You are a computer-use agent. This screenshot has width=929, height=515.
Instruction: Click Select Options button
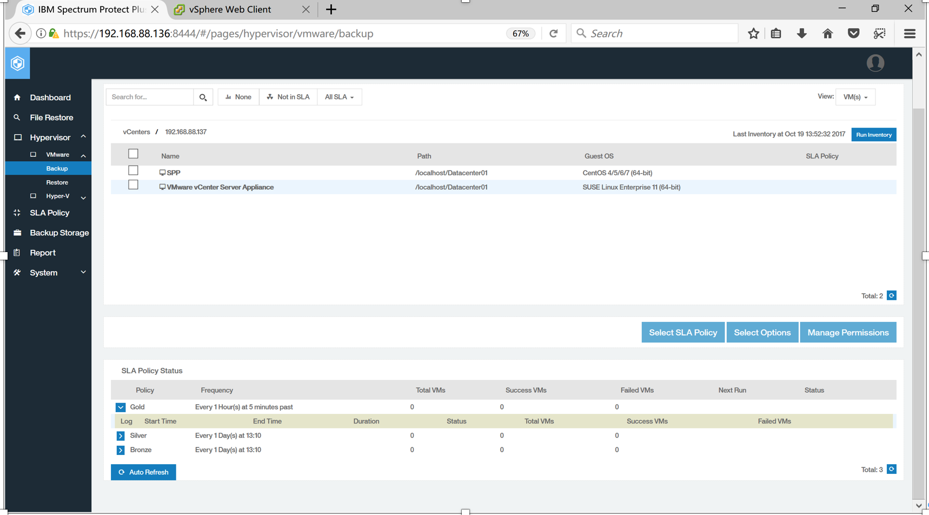click(762, 333)
